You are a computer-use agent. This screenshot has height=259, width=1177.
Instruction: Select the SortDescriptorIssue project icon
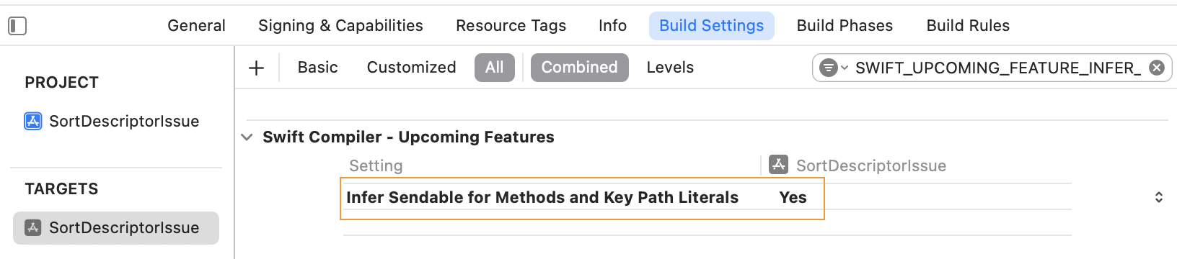click(33, 121)
